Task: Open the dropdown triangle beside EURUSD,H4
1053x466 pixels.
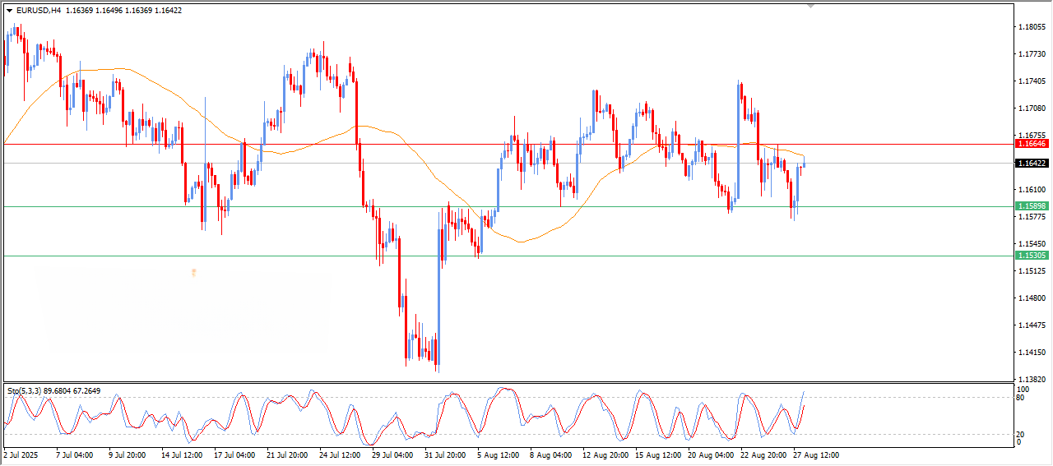Action: 10,11
